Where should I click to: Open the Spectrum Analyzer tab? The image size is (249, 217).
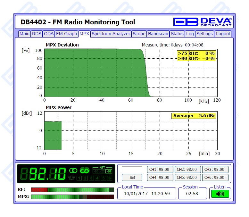111,34
